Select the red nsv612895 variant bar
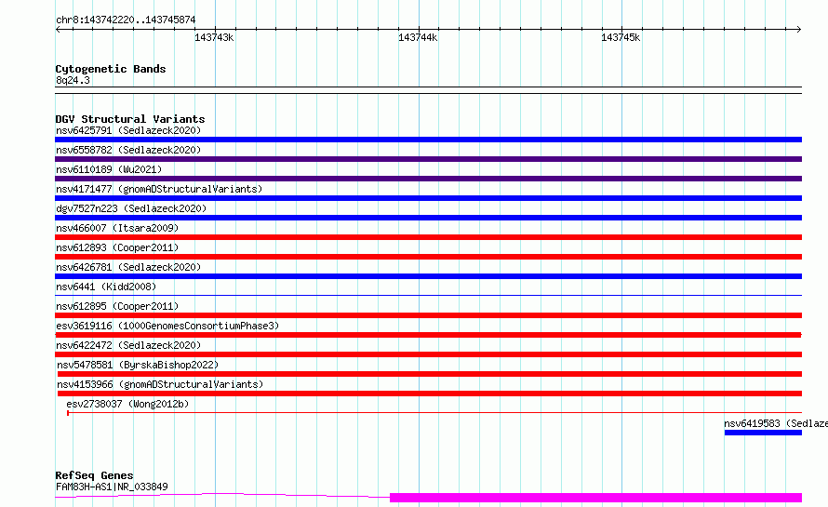Image resolution: width=828 pixels, height=507 pixels. tap(428, 315)
